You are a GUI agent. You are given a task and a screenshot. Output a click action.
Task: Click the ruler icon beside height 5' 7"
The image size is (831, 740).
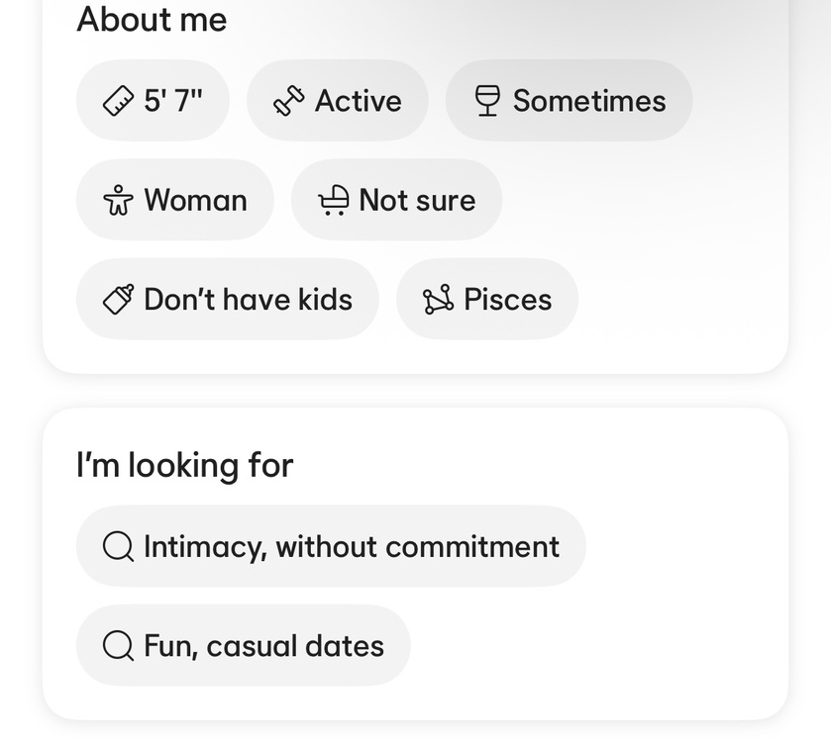coord(118,101)
